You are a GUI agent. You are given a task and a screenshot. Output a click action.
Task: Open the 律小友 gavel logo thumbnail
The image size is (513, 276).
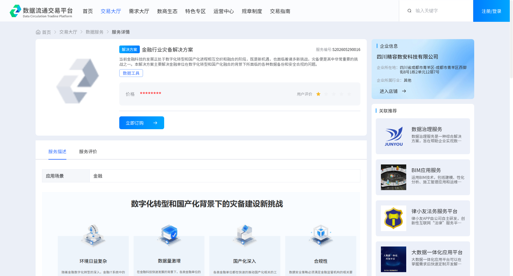pos(393,218)
